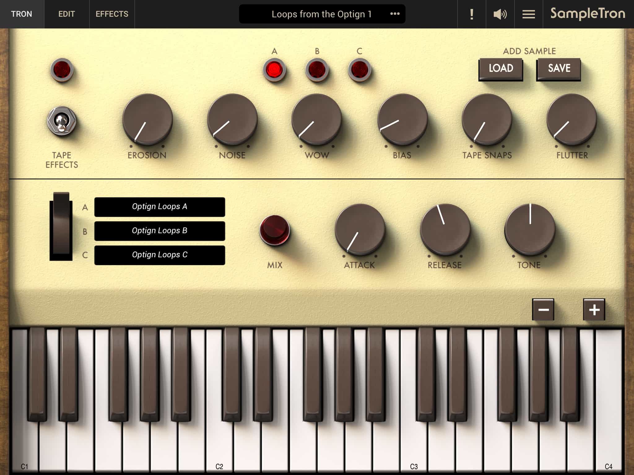The width and height of the screenshot is (634, 475).
Task: Click the A/B/C track selector lever
Action: 61,226
